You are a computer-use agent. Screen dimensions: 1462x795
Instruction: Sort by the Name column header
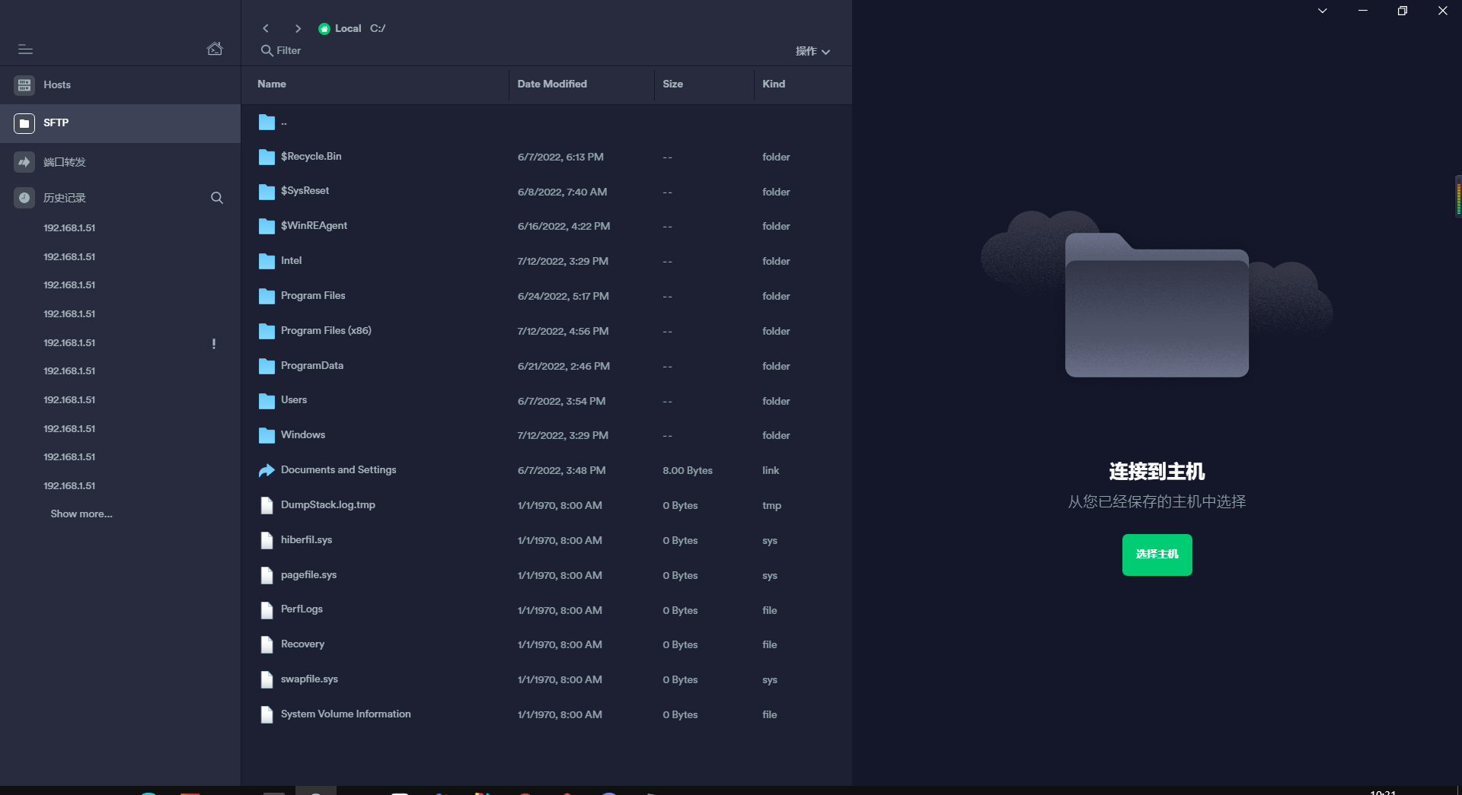(272, 84)
